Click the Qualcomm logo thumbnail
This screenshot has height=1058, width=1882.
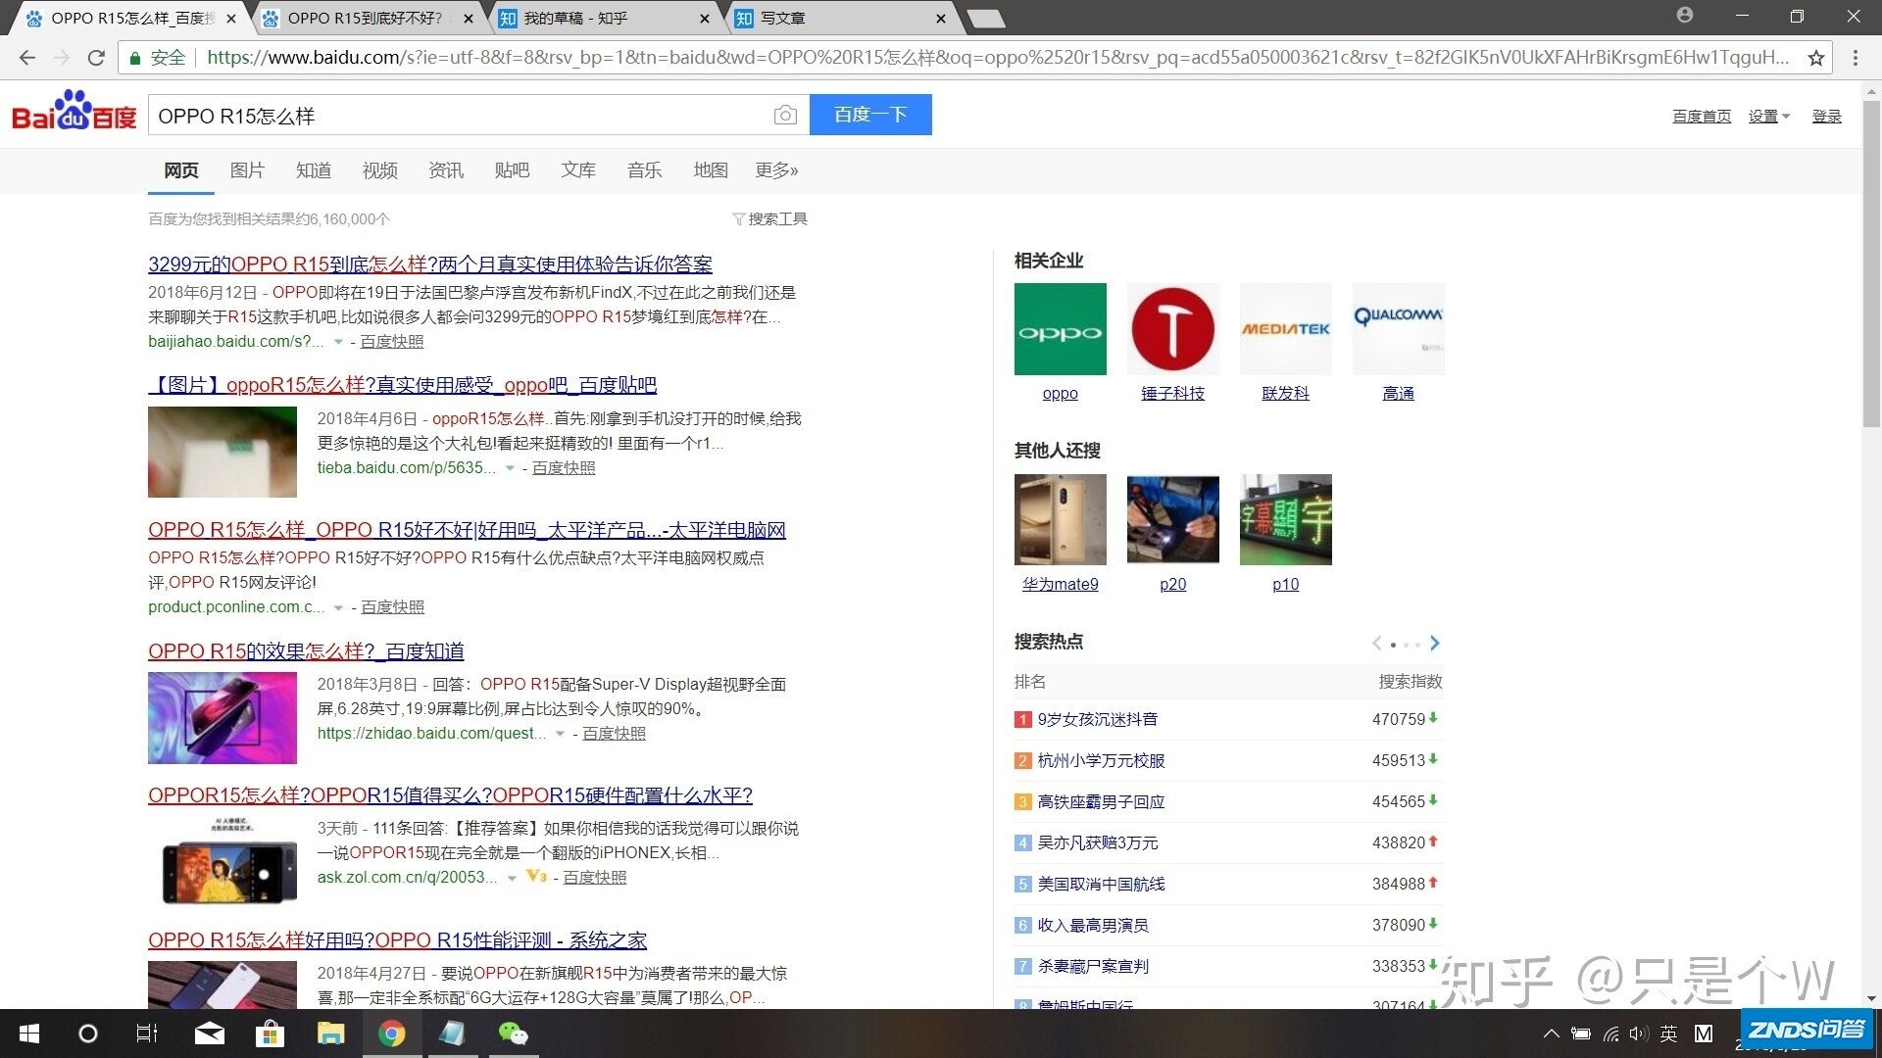coord(1398,329)
